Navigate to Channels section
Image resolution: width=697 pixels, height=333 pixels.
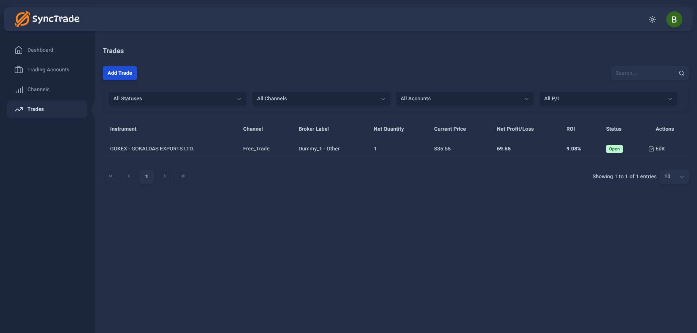point(38,89)
